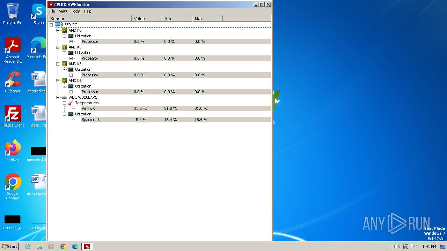
Task: Click the Max column header
Action: 207,18
